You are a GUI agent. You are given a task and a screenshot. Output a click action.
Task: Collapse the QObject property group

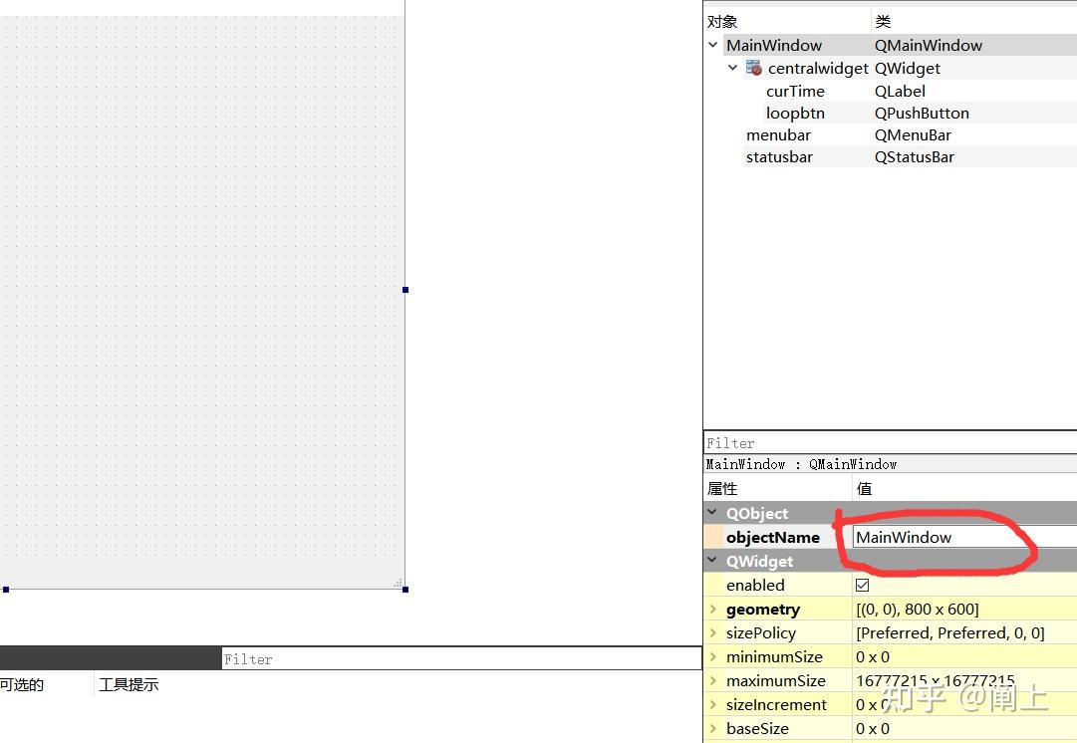[711, 513]
